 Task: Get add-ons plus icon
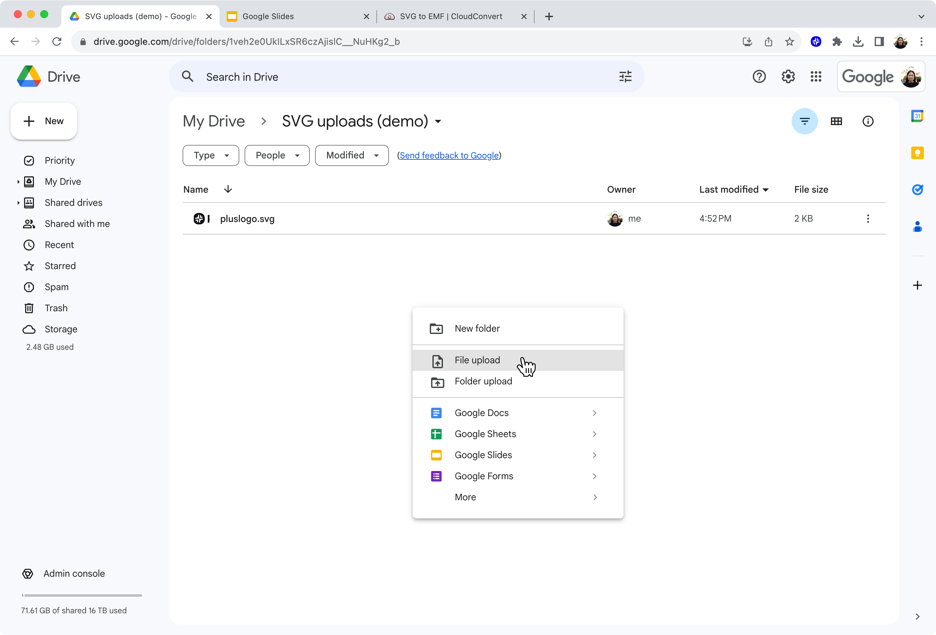pyautogui.click(x=917, y=285)
